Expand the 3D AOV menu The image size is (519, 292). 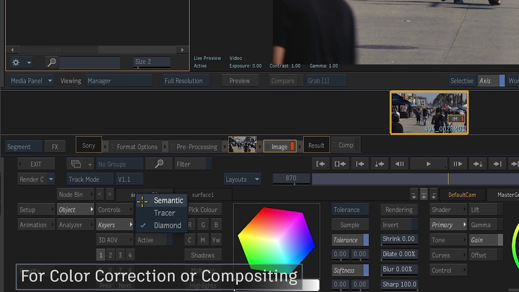pos(115,240)
